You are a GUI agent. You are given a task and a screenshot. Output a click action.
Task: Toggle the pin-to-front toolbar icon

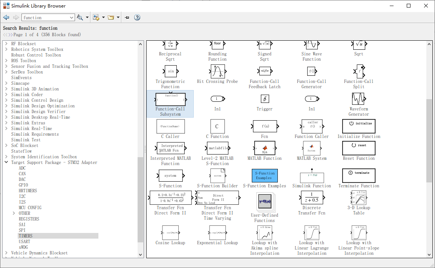pyautogui.click(x=127, y=17)
